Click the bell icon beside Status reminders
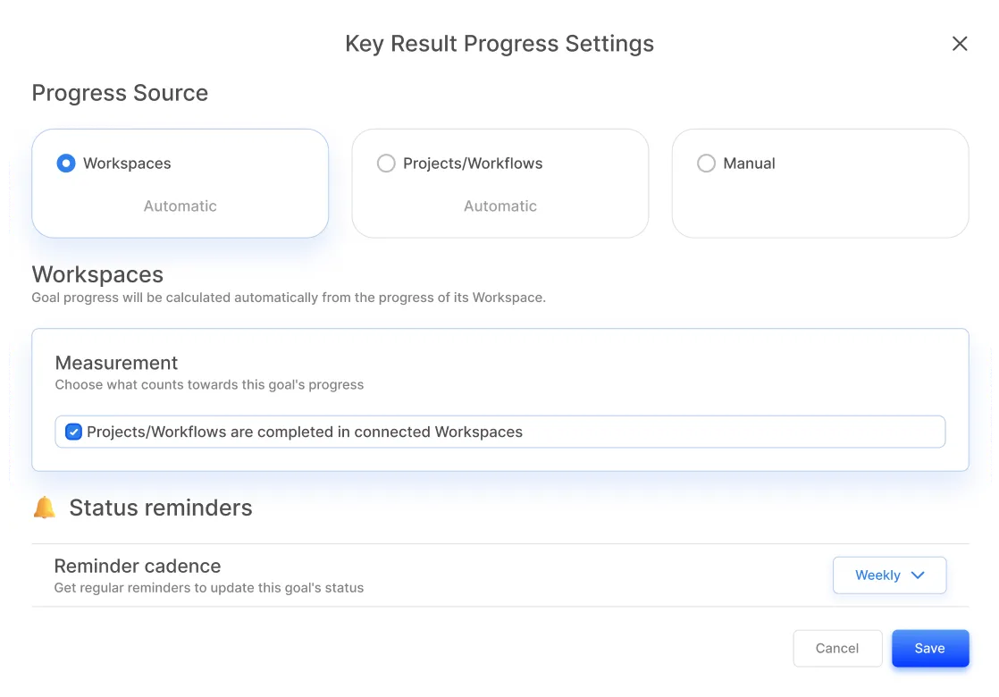 (x=45, y=508)
